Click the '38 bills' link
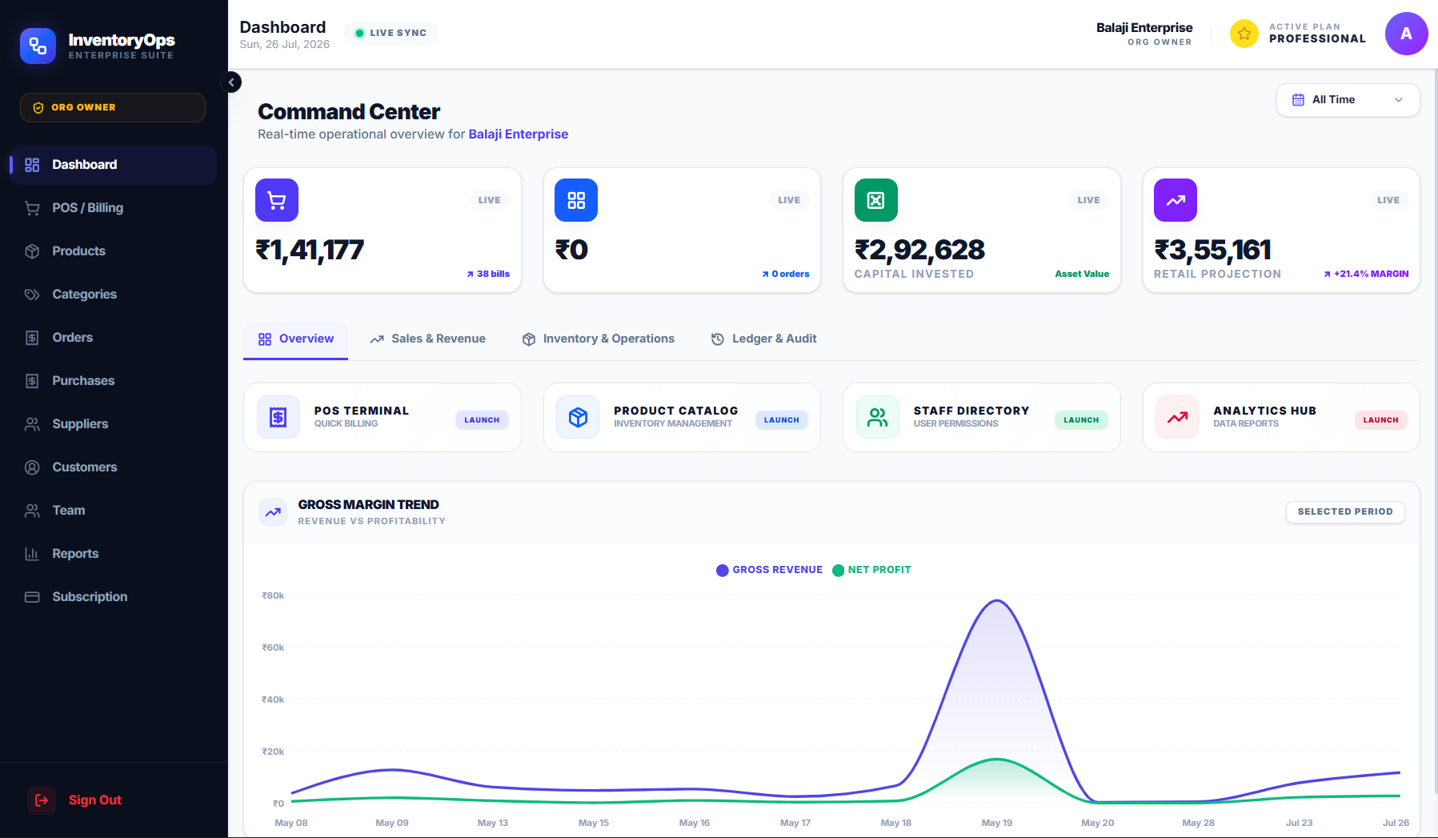This screenshot has height=838, width=1438. pos(488,274)
